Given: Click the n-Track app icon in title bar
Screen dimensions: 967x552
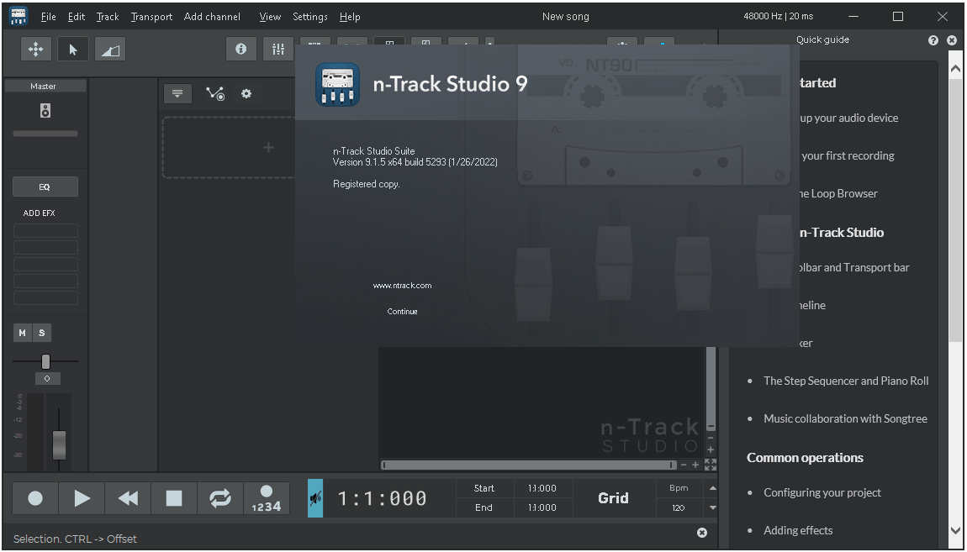Looking at the screenshot, I should [18, 17].
